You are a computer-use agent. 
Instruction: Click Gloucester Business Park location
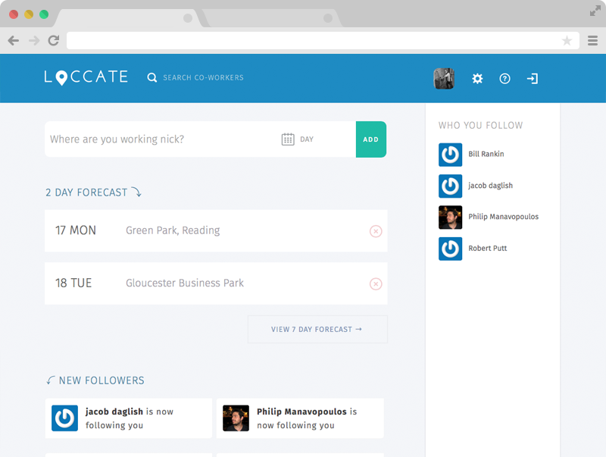click(x=185, y=283)
